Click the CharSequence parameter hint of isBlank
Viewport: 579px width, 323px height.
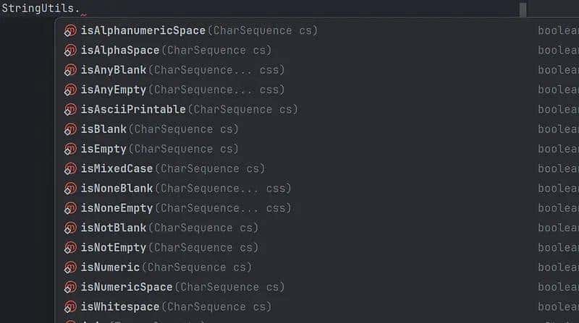click(x=183, y=129)
